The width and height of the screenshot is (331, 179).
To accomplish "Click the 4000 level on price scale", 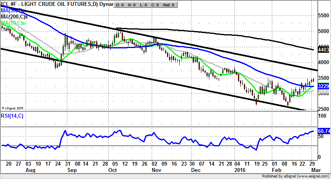I will [x=323, y=62].
